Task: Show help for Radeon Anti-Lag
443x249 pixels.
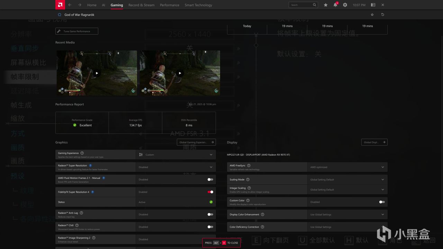Action: [x=81, y=213]
